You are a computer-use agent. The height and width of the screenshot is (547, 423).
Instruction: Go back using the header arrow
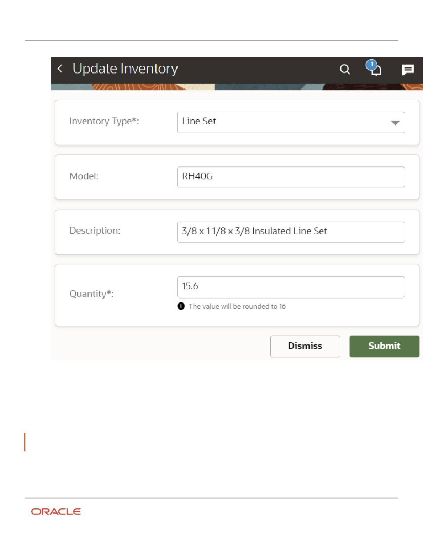point(60,69)
